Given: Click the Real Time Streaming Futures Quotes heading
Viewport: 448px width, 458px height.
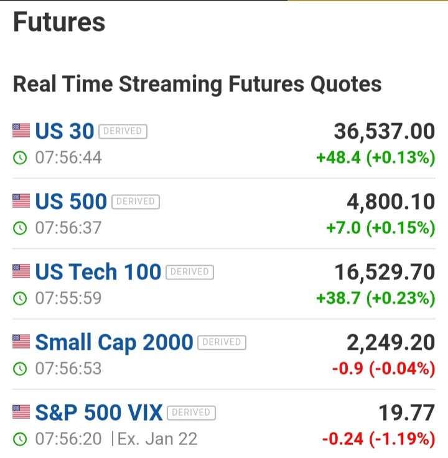Looking at the screenshot, I should click(197, 85).
